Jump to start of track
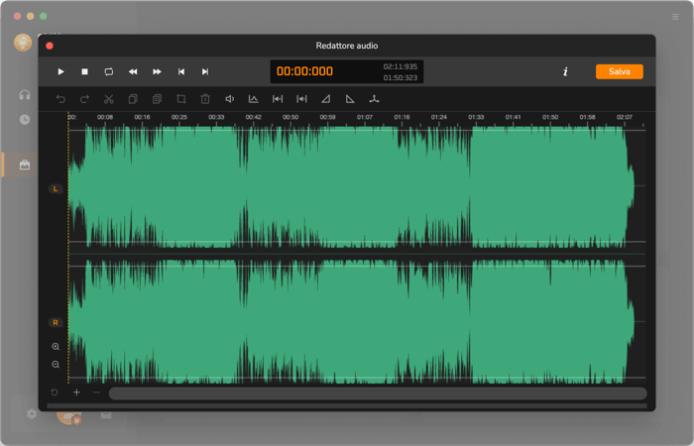Screen dimensions: 694x446 (181, 71)
